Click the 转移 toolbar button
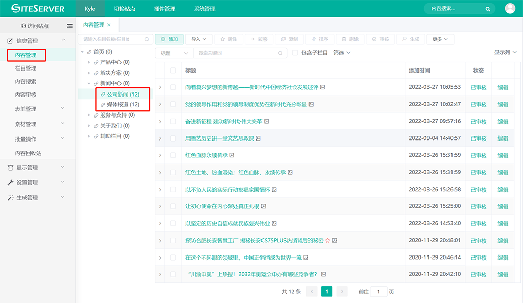The width and height of the screenshot is (523, 303). tap(259, 39)
